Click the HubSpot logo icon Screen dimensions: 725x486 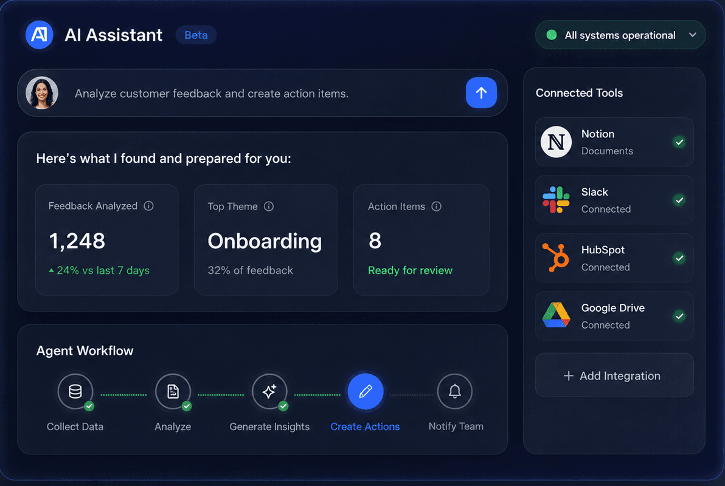click(557, 258)
